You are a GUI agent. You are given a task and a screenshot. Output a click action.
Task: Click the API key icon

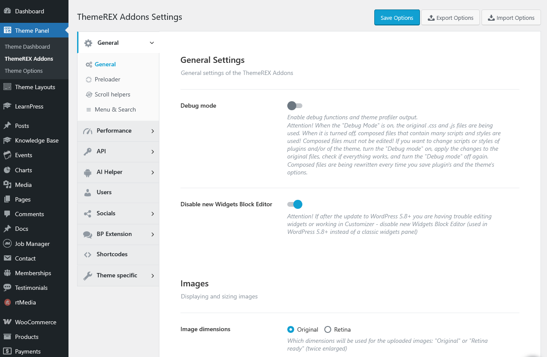(x=88, y=152)
